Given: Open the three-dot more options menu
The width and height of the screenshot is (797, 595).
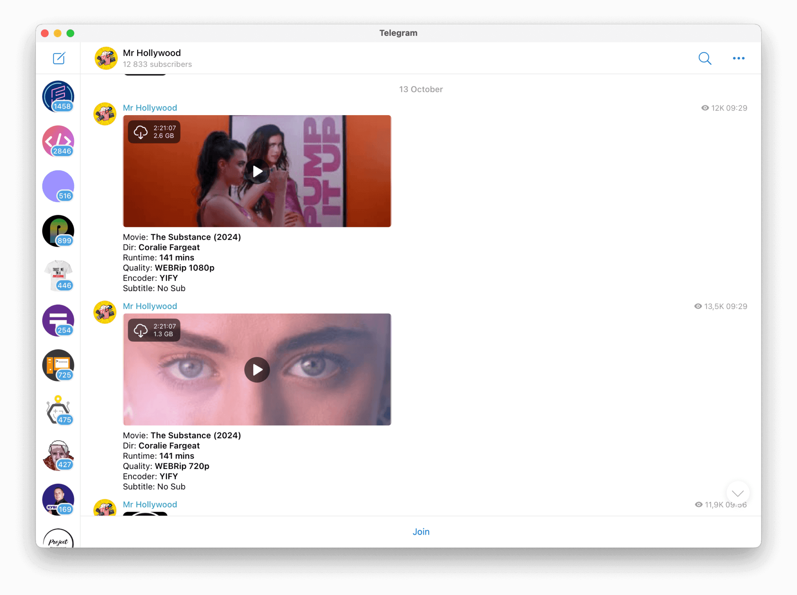Looking at the screenshot, I should click(x=738, y=58).
